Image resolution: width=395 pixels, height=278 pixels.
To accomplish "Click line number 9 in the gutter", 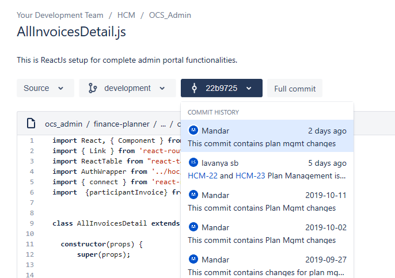I will coord(32,223).
